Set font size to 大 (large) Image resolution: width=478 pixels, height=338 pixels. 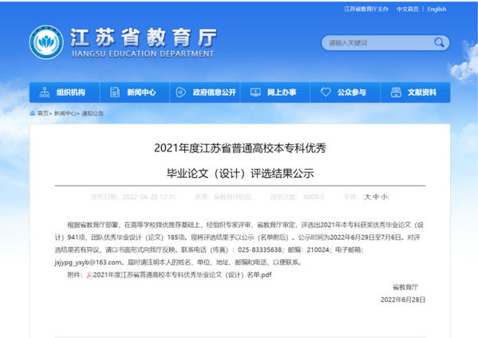(x=368, y=197)
